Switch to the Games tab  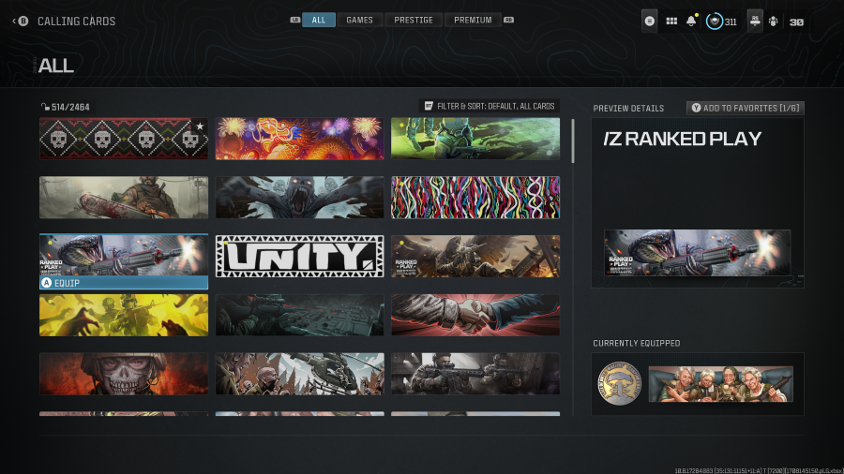point(359,20)
